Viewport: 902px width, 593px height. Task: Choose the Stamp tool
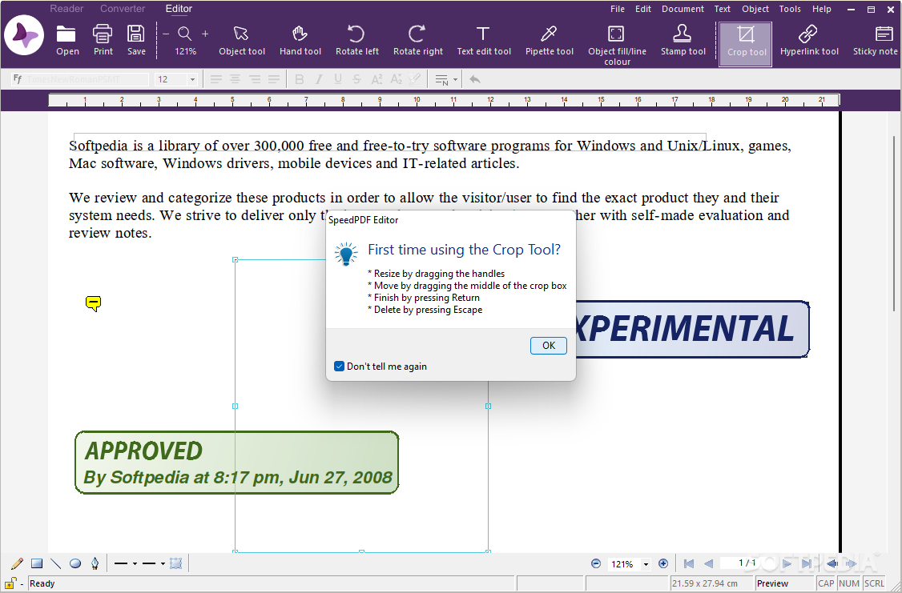[683, 40]
